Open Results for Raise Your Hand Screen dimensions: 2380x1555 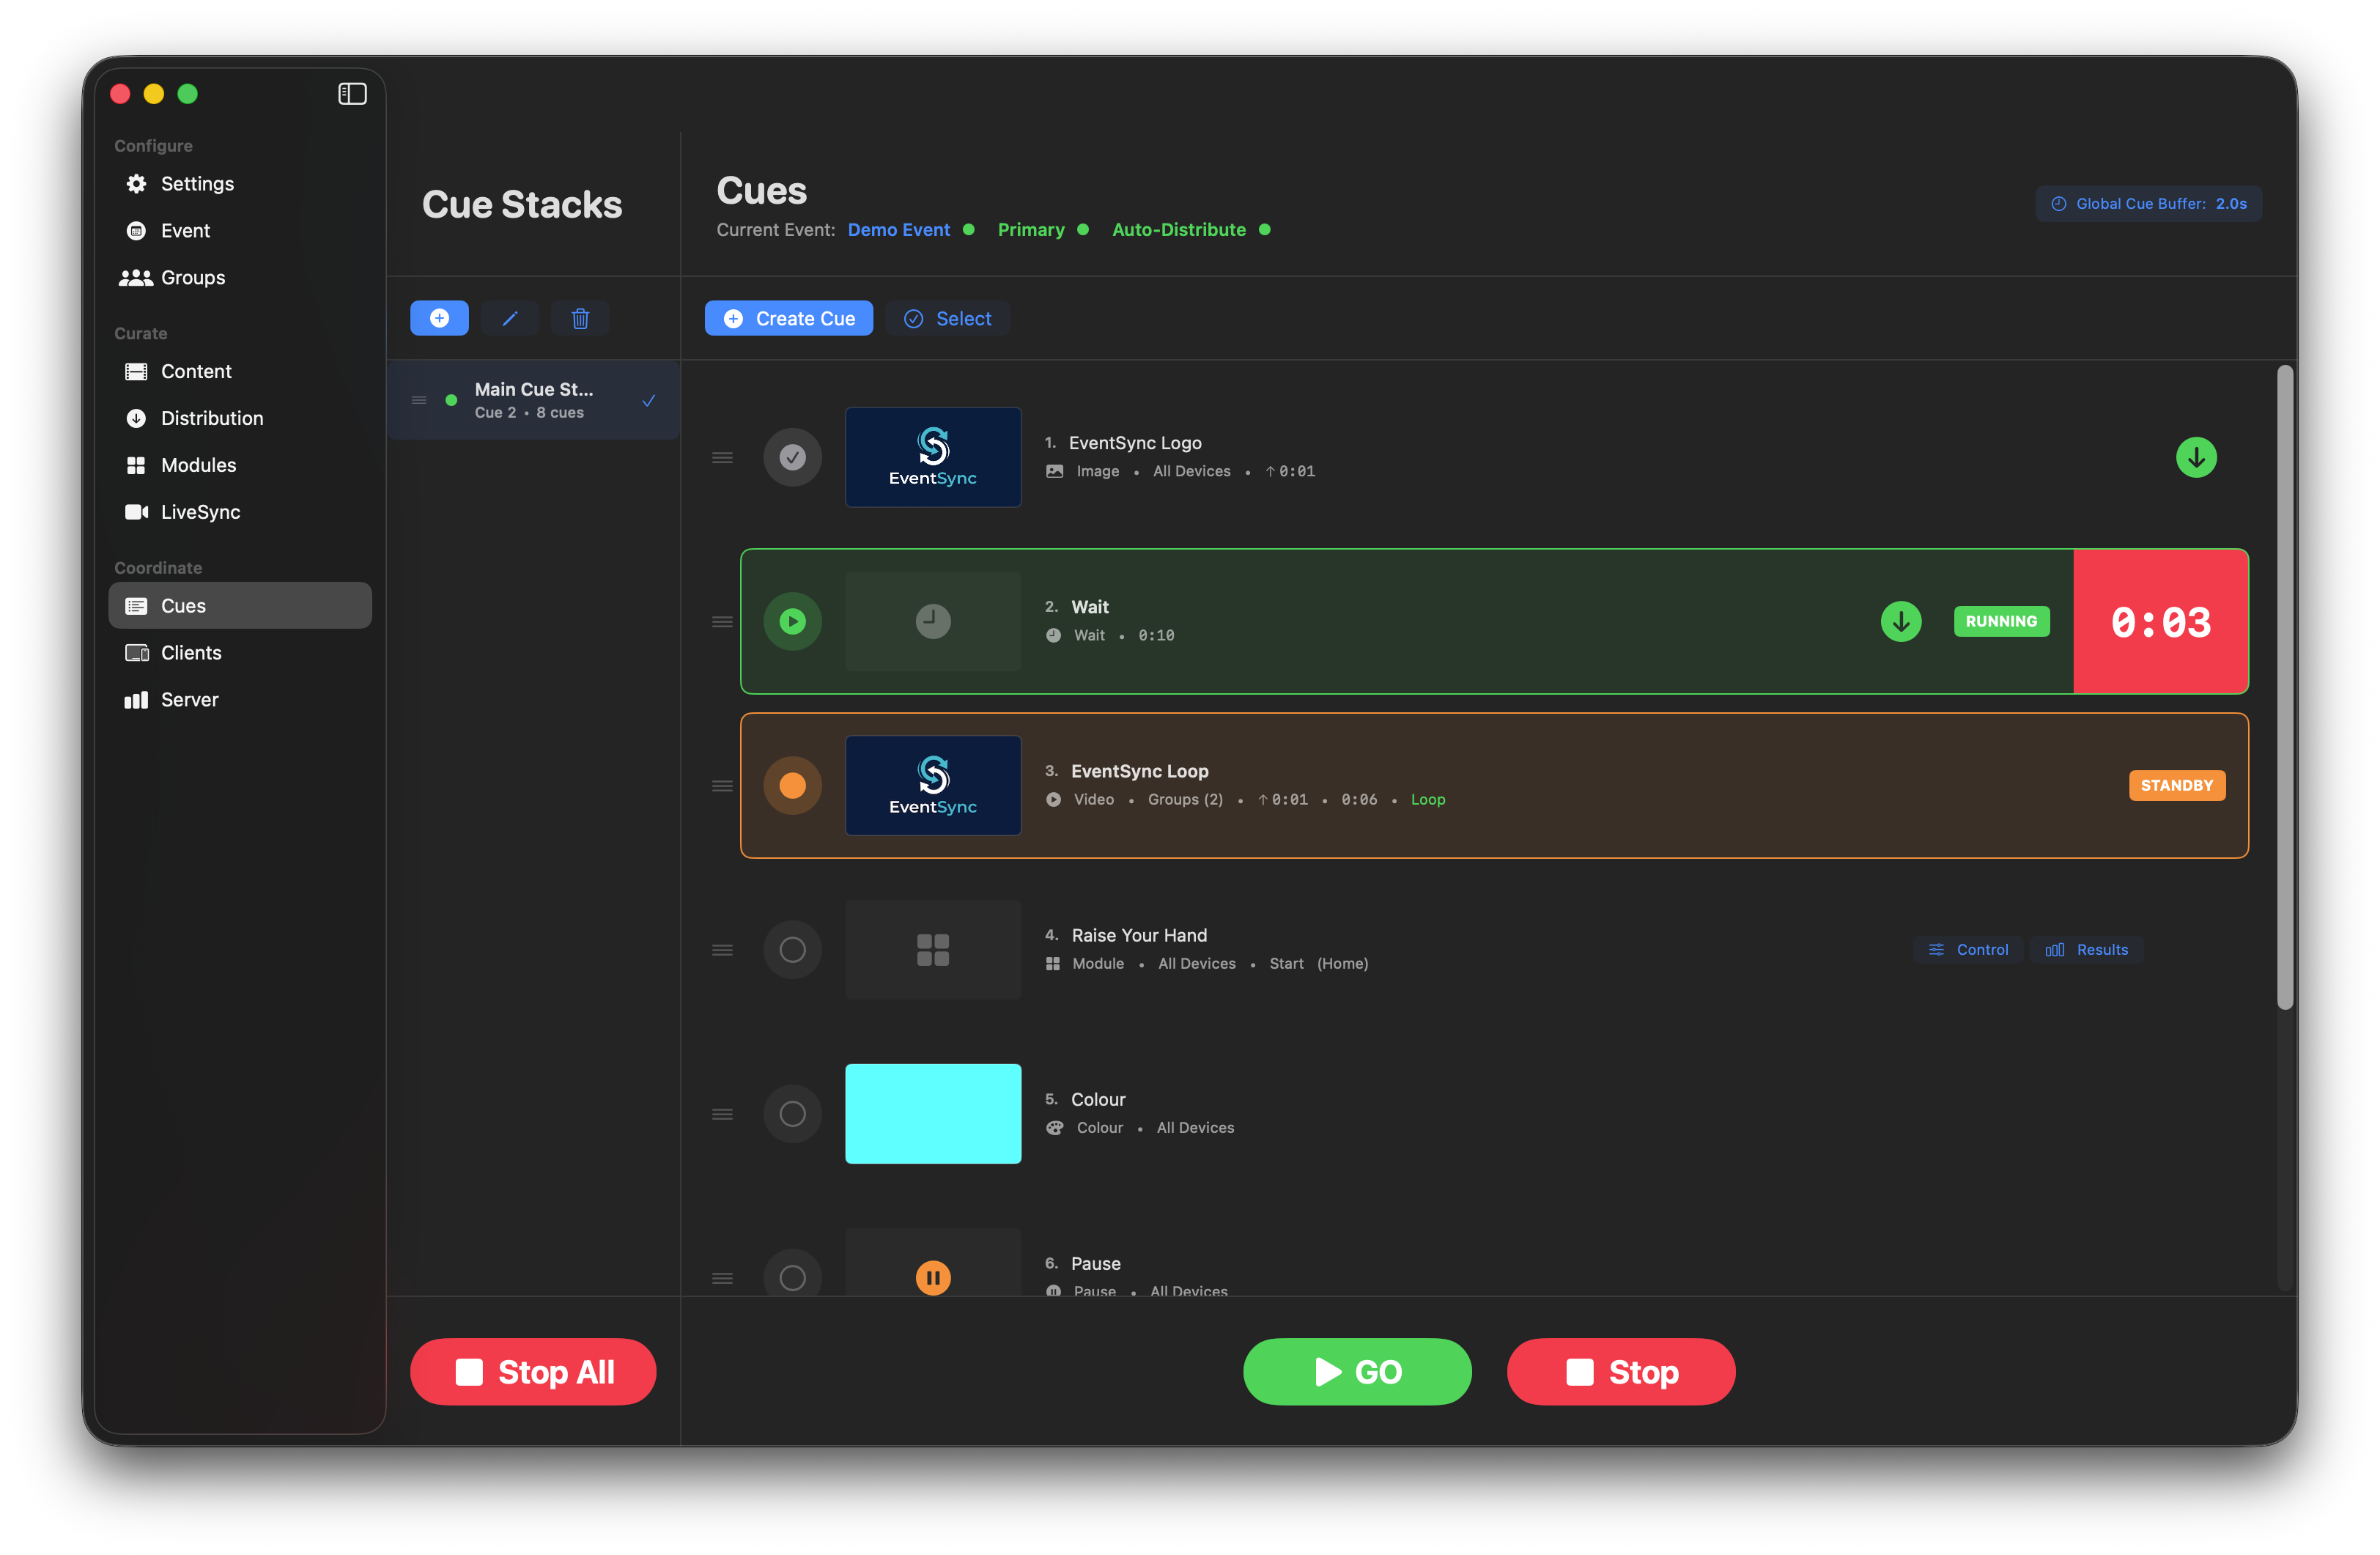click(x=2087, y=950)
